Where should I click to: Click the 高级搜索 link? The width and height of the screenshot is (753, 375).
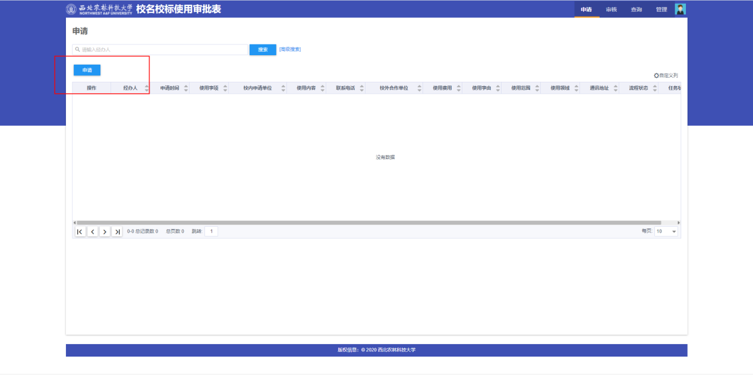(290, 49)
